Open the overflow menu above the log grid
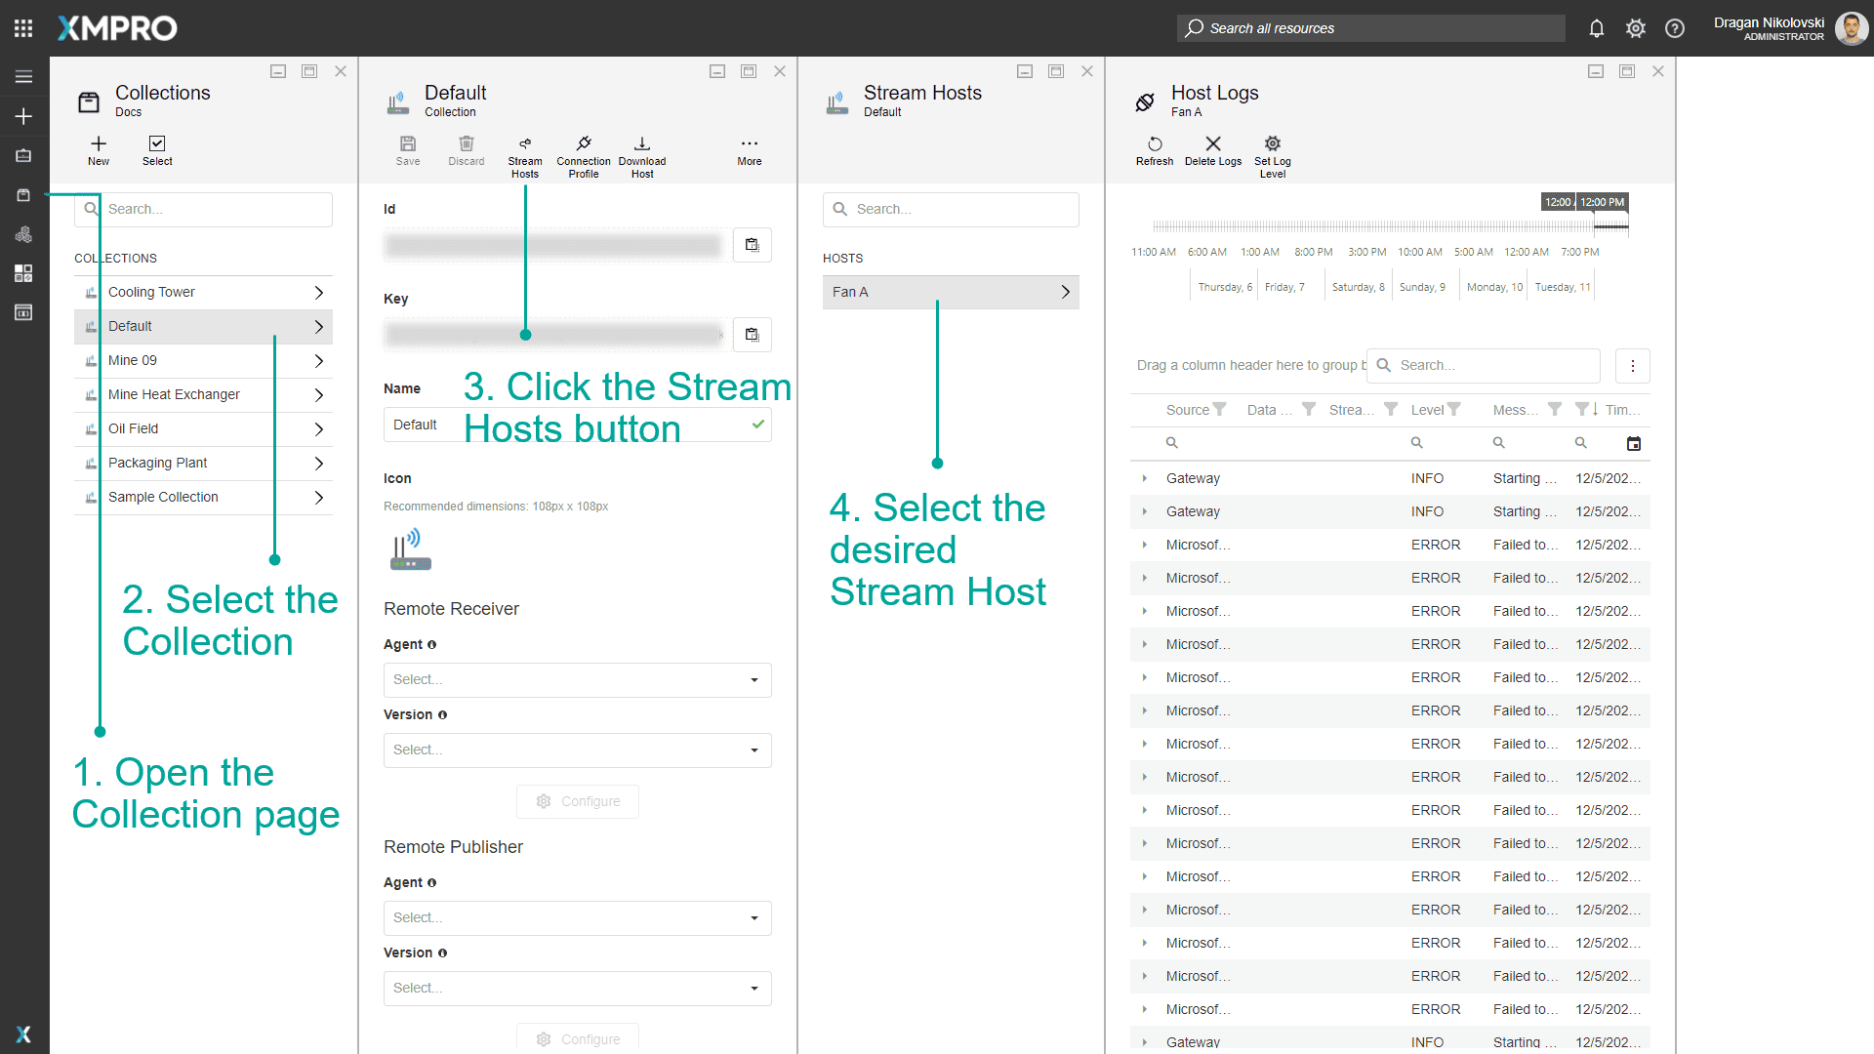The width and height of the screenshot is (1874, 1054). pyautogui.click(x=1633, y=365)
